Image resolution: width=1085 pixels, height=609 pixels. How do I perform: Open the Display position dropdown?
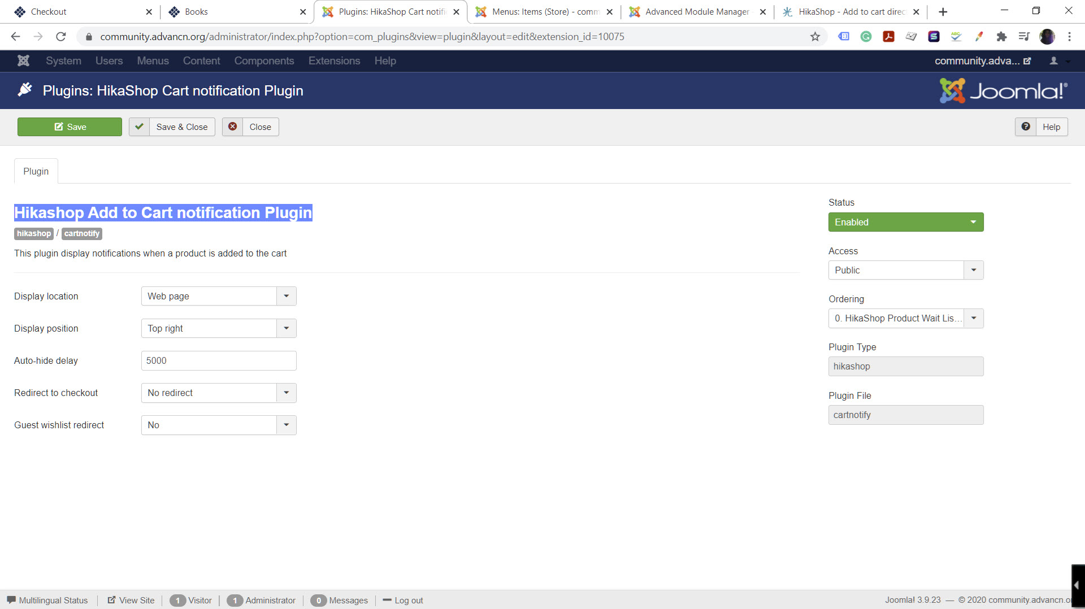[x=219, y=328]
